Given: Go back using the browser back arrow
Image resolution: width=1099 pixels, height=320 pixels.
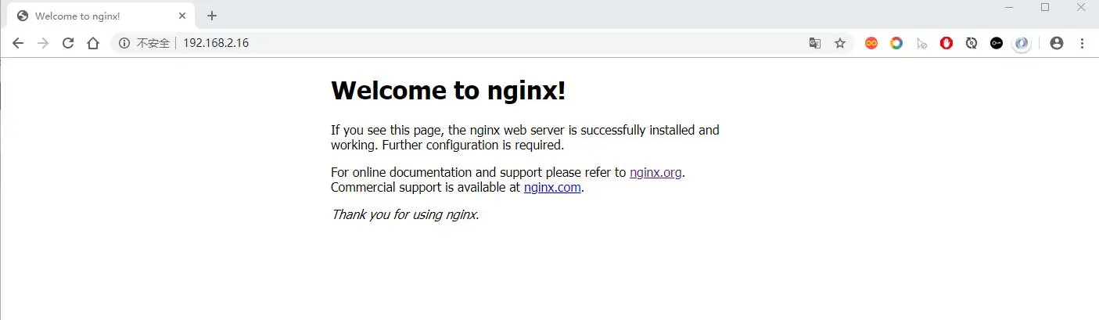Looking at the screenshot, I should 18,44.
